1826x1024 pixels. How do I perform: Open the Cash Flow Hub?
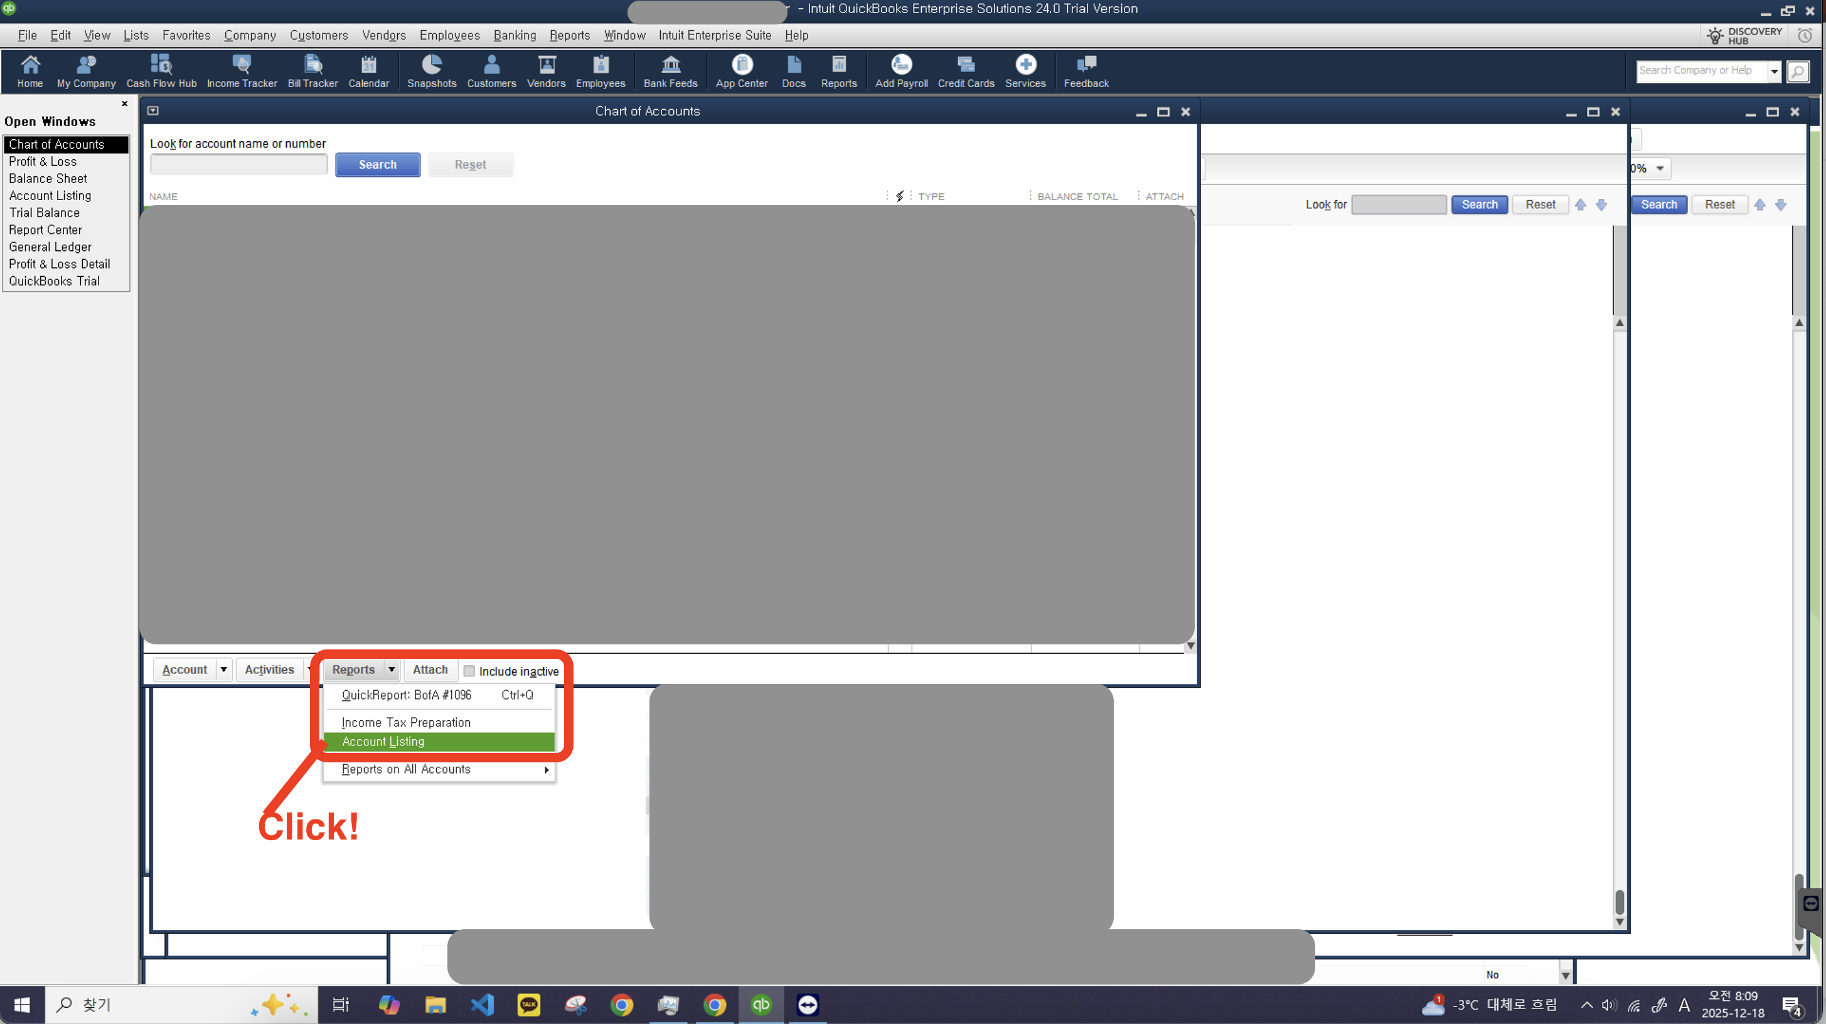[x=159, y=71]
